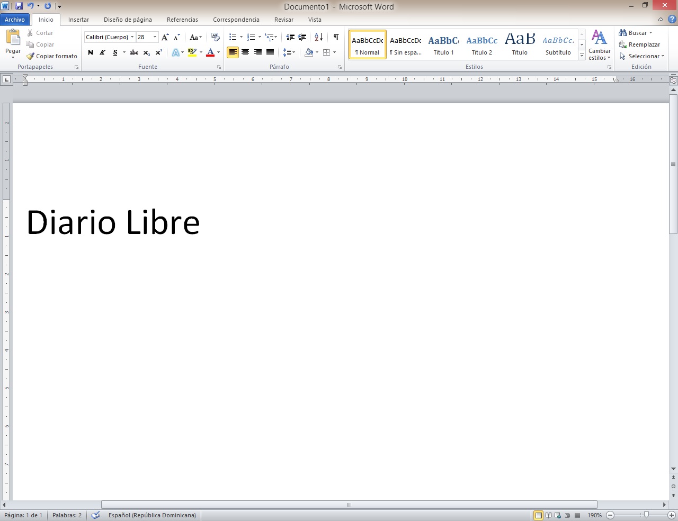Open the Calibri font name dropdown

pos(132,37)
